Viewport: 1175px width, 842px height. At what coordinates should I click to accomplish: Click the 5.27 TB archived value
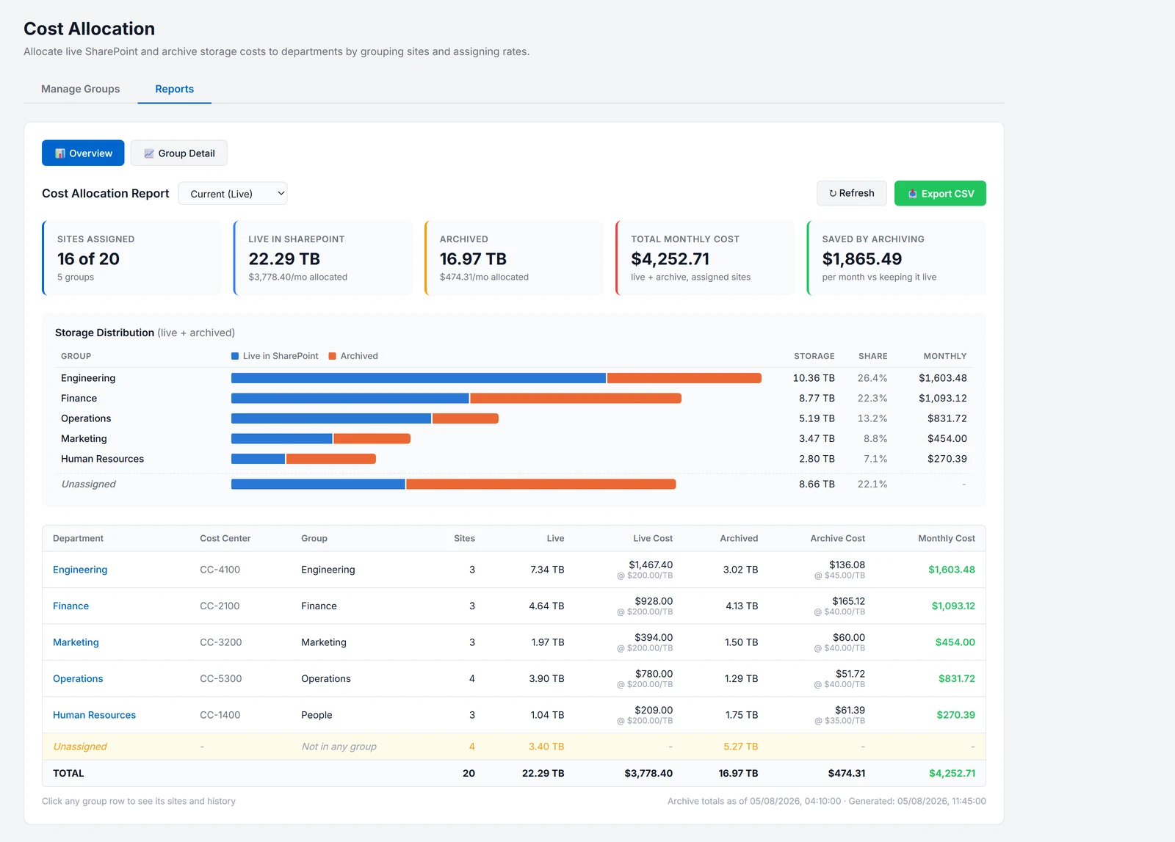tap(740, 747)
